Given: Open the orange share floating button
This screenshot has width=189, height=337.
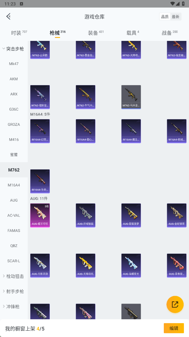Looking at the screenshot, I should (x=175, y=304).
